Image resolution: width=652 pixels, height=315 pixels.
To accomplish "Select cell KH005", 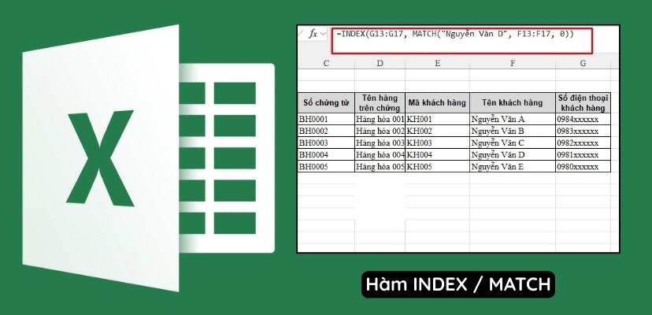I will point(438,167).
